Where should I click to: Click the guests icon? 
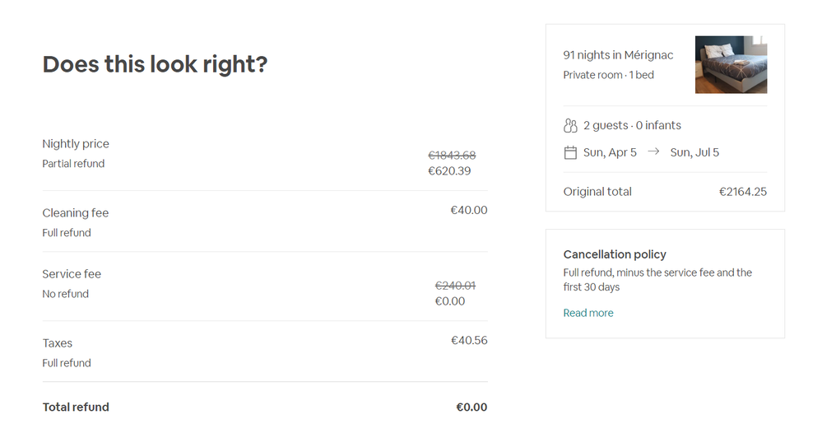point(570,126)
